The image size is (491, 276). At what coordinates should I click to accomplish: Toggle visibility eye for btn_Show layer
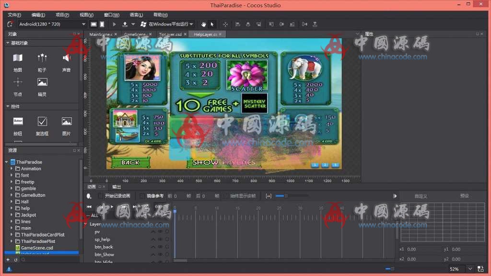[x=160, y=254]
